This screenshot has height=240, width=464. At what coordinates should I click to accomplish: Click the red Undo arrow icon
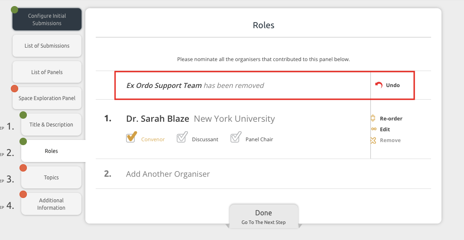[x=379, y=85]
